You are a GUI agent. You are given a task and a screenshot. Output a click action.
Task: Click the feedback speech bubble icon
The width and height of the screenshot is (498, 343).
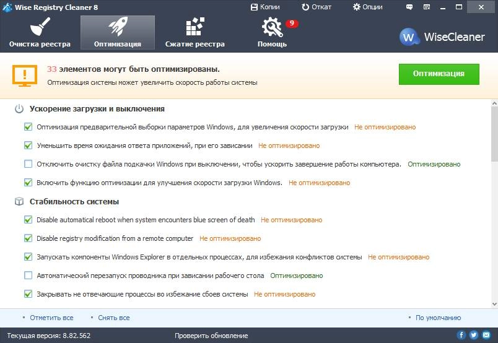(409, 7)
